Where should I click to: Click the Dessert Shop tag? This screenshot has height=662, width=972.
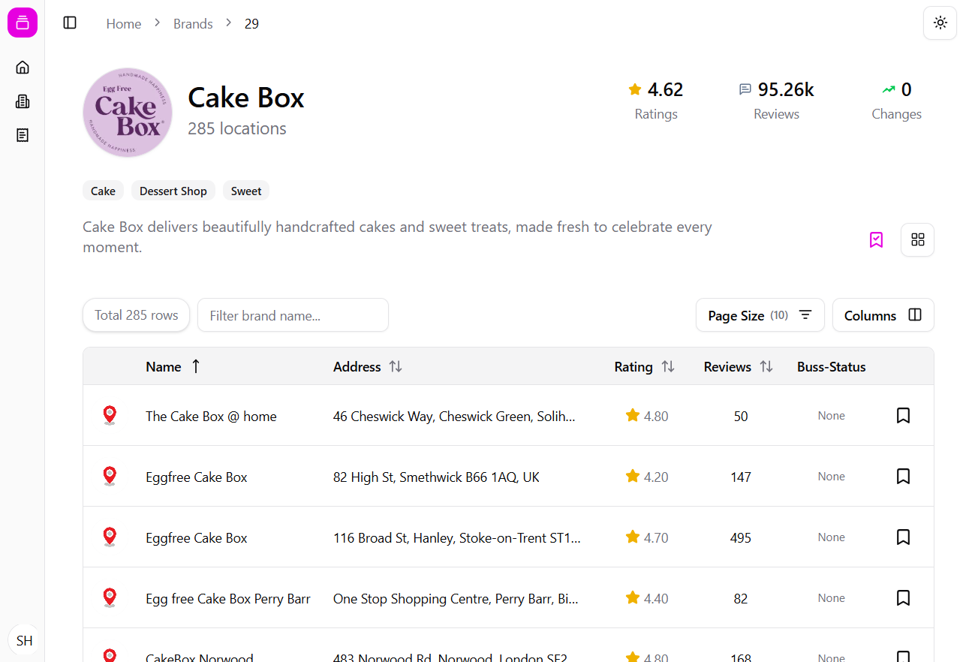[x=173, y=191]
